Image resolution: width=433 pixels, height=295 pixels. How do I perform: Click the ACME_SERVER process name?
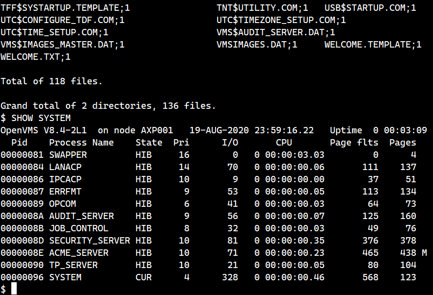(x=79, y=253)
